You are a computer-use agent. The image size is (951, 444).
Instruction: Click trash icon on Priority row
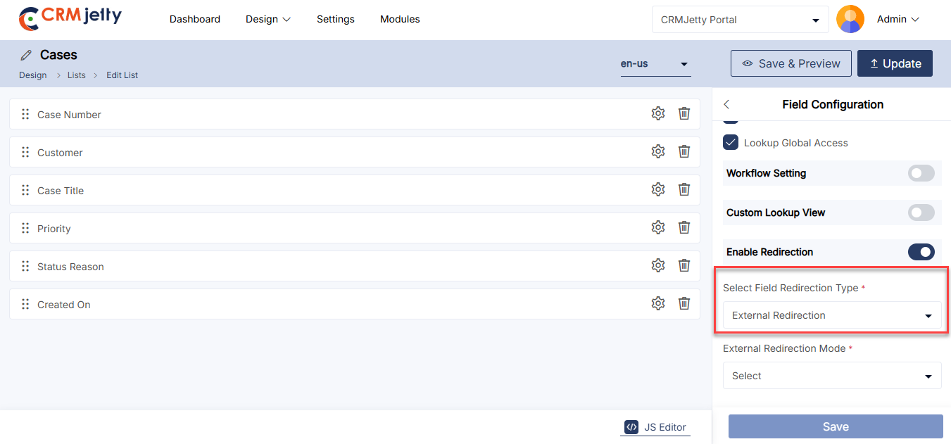[684, 228]
